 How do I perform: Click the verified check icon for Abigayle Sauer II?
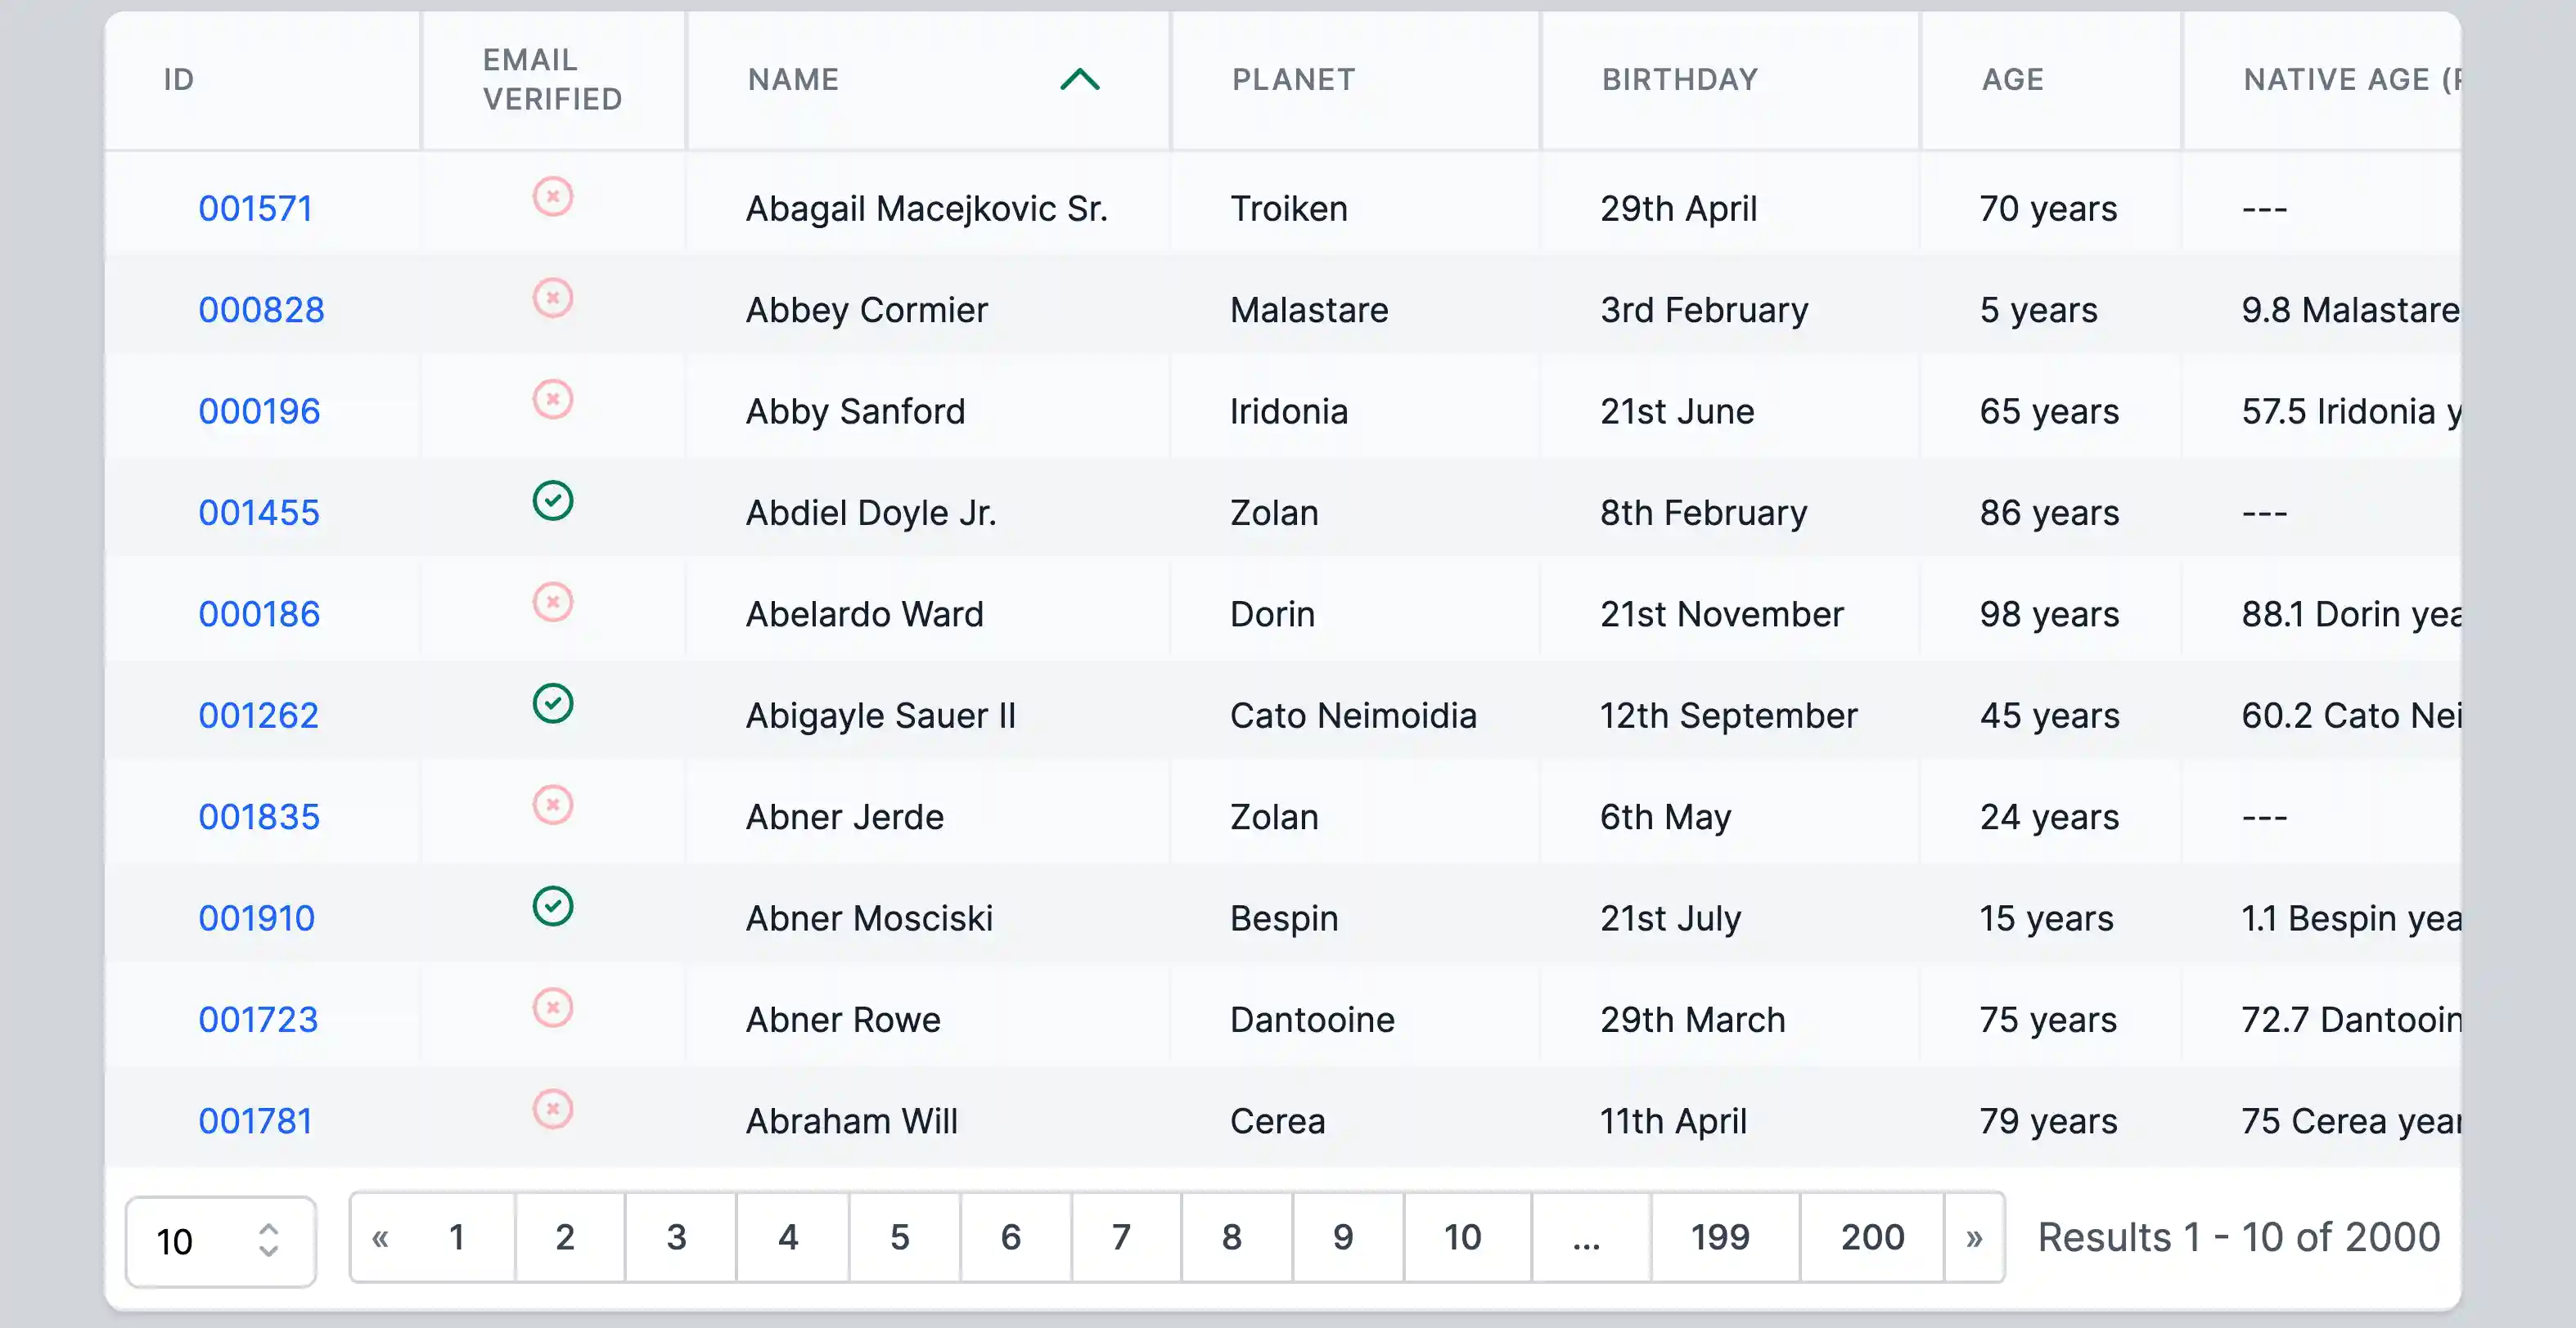(552, 703)
